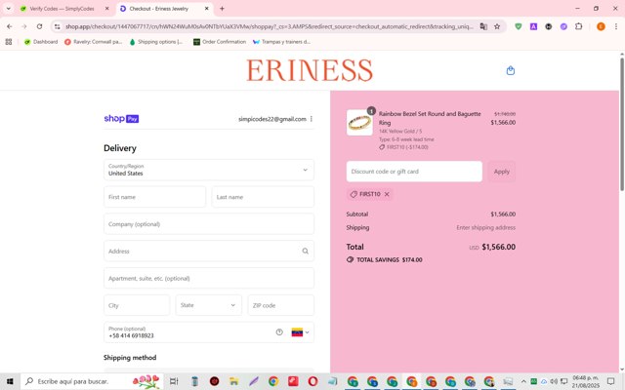Viewport: 625px width, 390px height.
Task: Open the tab search dropdown arrow
Action: 8,9
